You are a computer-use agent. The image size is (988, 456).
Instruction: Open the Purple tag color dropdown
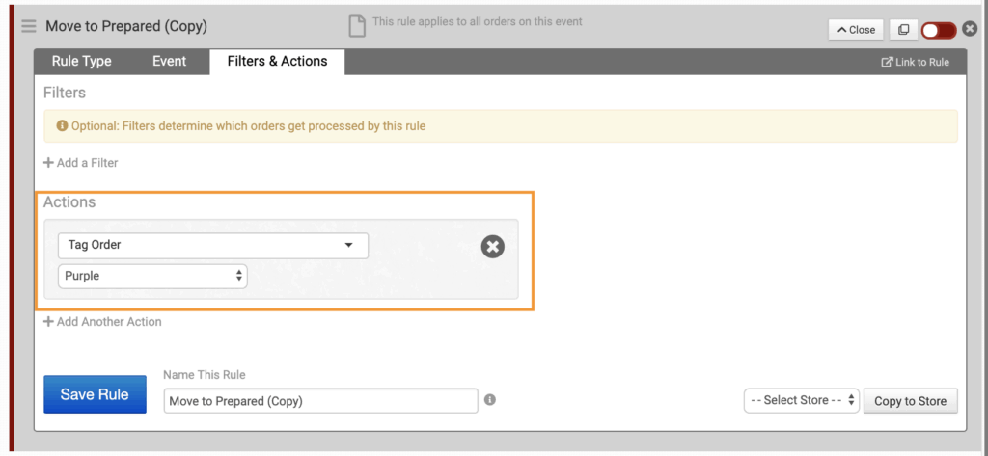[x=152, y=277]
